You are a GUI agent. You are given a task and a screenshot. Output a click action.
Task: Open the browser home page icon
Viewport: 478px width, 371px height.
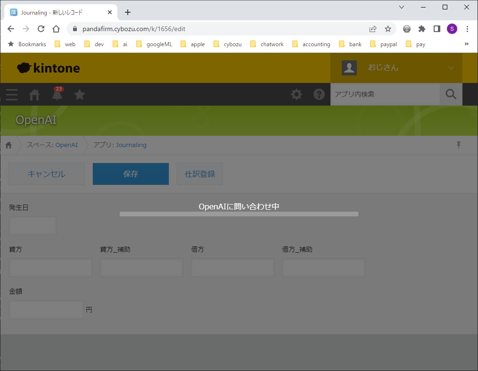coord(56,29)
